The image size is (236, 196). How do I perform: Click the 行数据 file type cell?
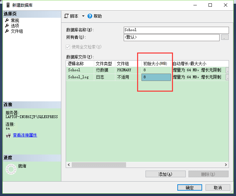tap(105, 70)
